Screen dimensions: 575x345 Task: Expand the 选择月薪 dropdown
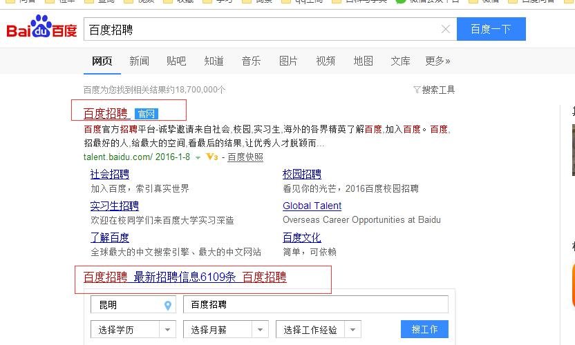click(226, 330)
